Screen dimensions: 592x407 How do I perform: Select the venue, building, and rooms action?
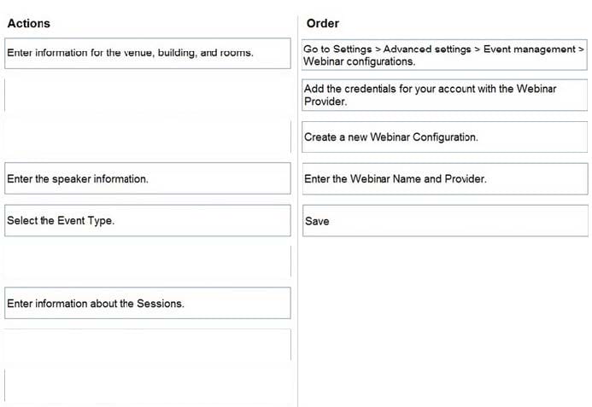pos(148,53)
